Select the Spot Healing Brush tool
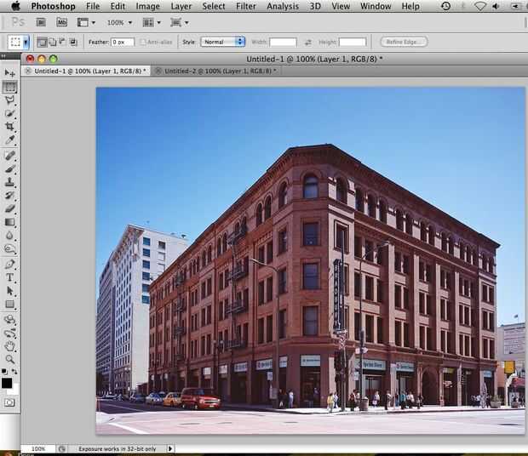Viewport: 528px width, 456px height. tap(9, 156)
